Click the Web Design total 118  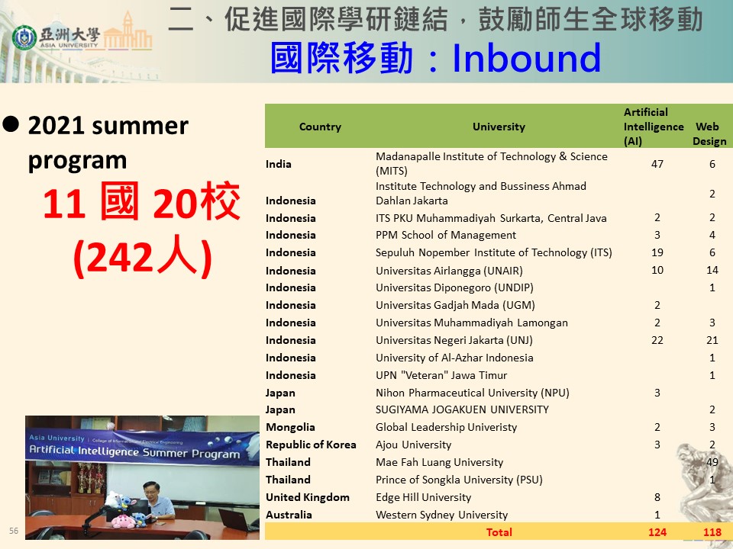(x=712, y=532)
